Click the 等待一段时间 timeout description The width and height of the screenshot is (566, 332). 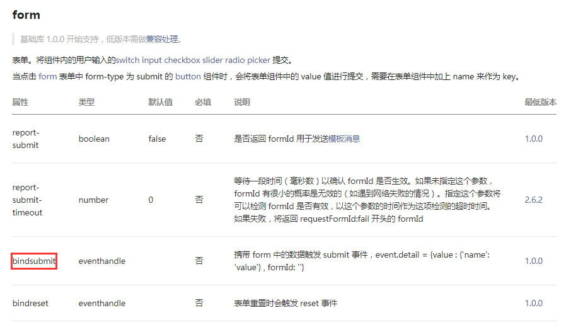point(367,200)
